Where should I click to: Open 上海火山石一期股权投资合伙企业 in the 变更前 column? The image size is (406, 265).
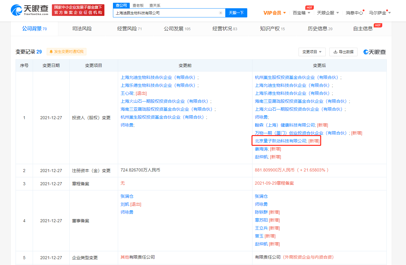pyautogui.click(x=165, y=101)
